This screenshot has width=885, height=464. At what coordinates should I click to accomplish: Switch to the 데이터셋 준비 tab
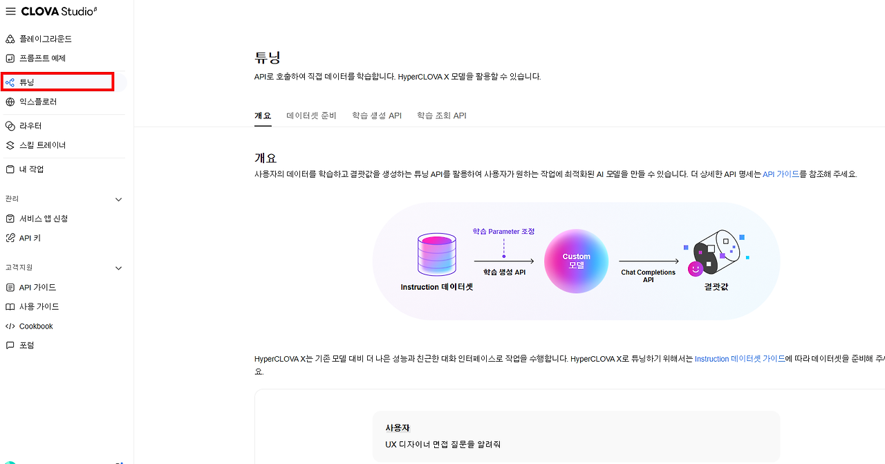(311, 115)
